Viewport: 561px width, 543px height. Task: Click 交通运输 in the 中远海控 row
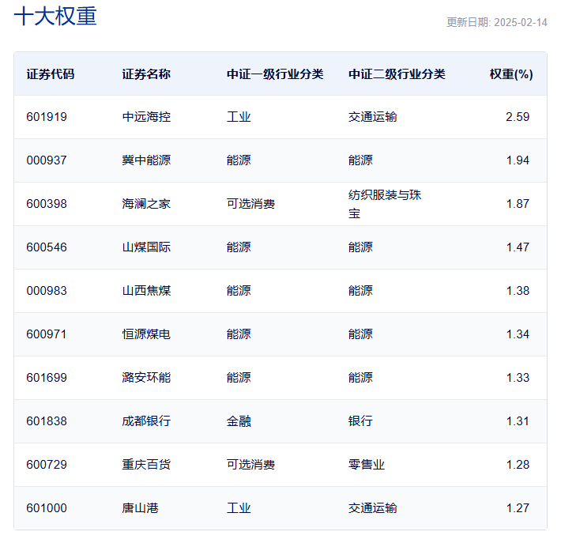coord(373,117)
